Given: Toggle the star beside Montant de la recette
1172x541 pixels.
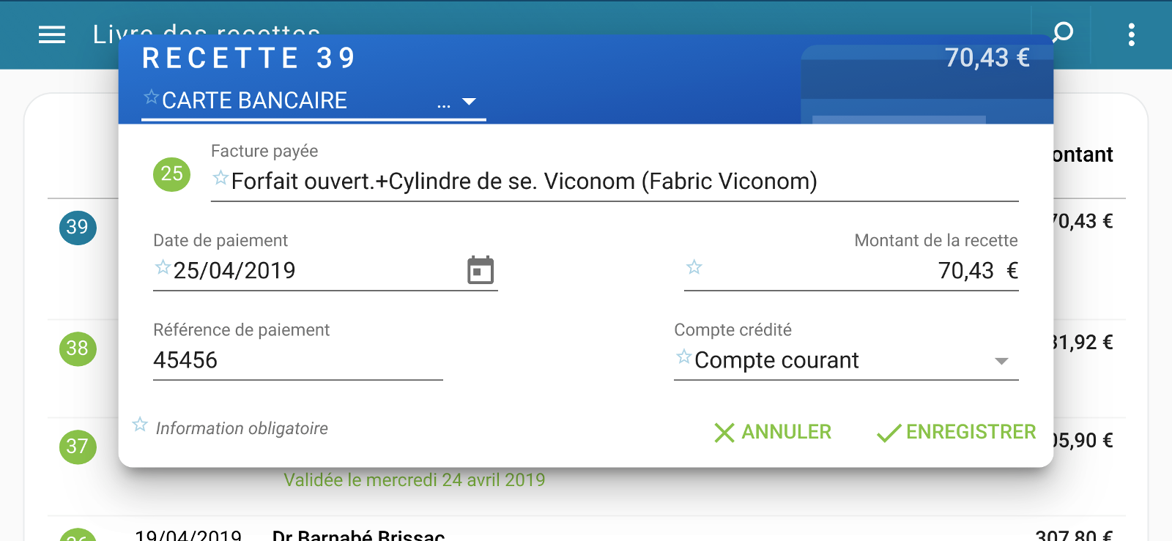Looking at the screenshot, I should click(693, 269).
